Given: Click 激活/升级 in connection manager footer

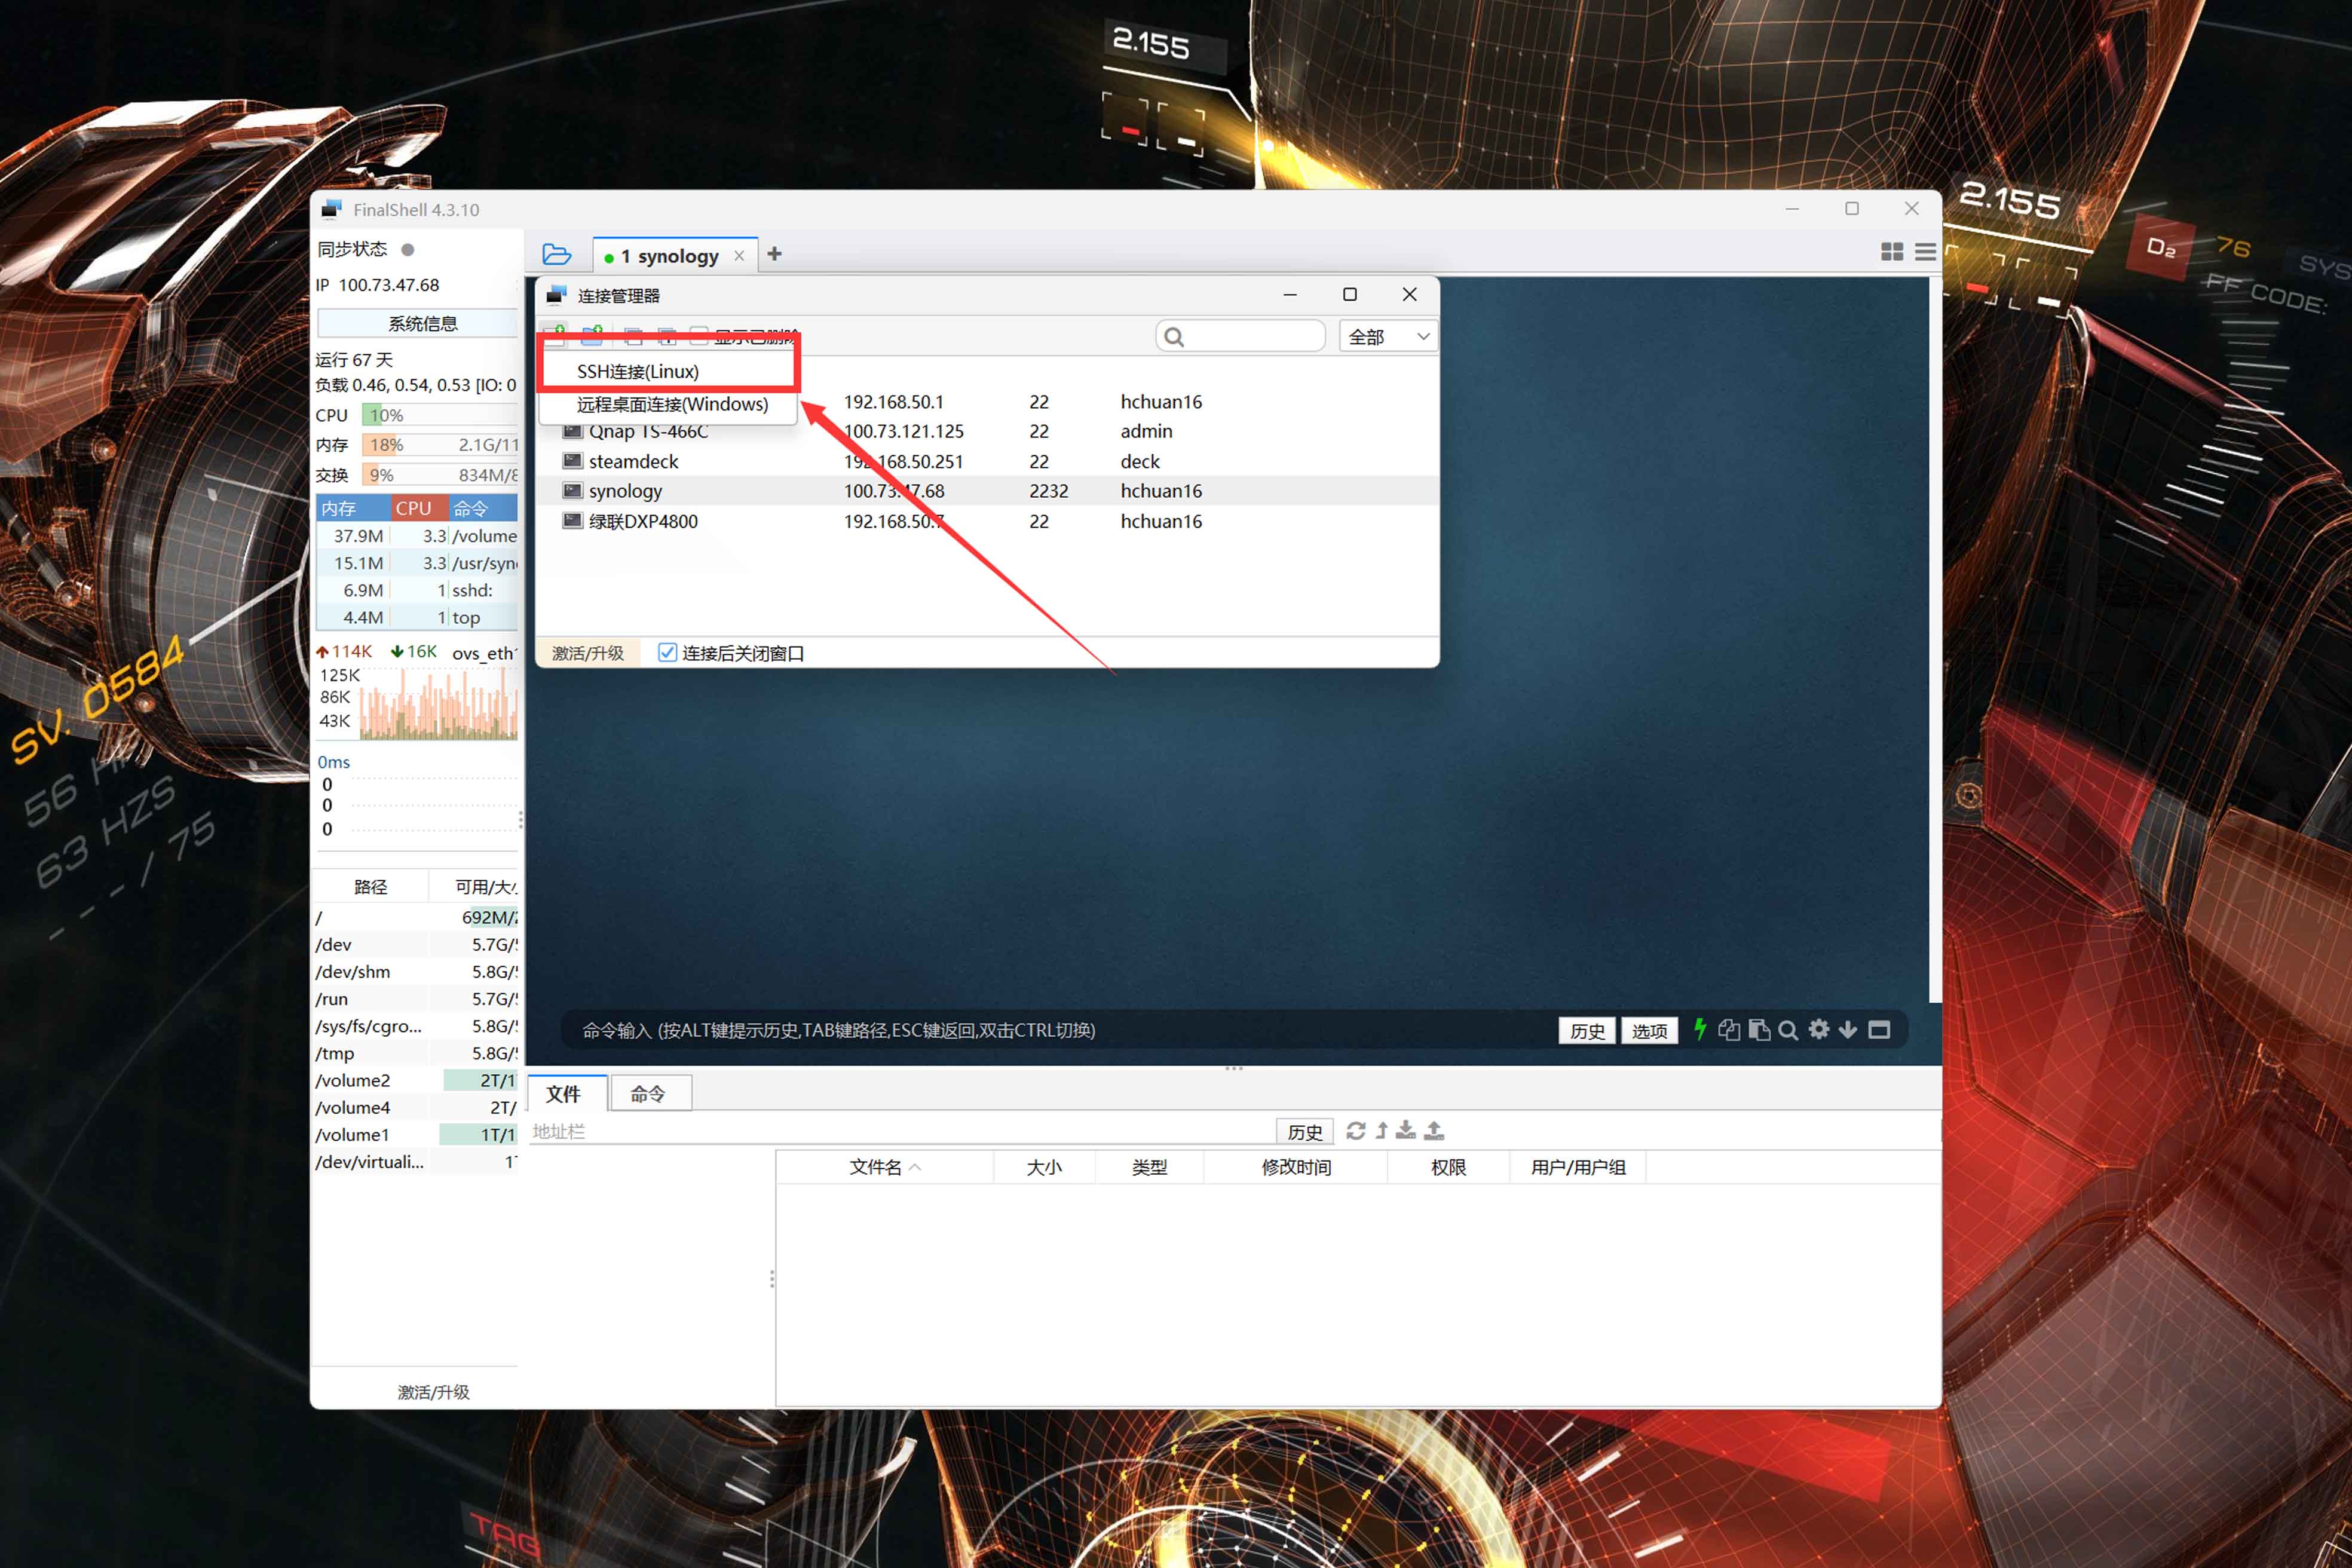Looking at the screenshot, I should click(588, 653).
